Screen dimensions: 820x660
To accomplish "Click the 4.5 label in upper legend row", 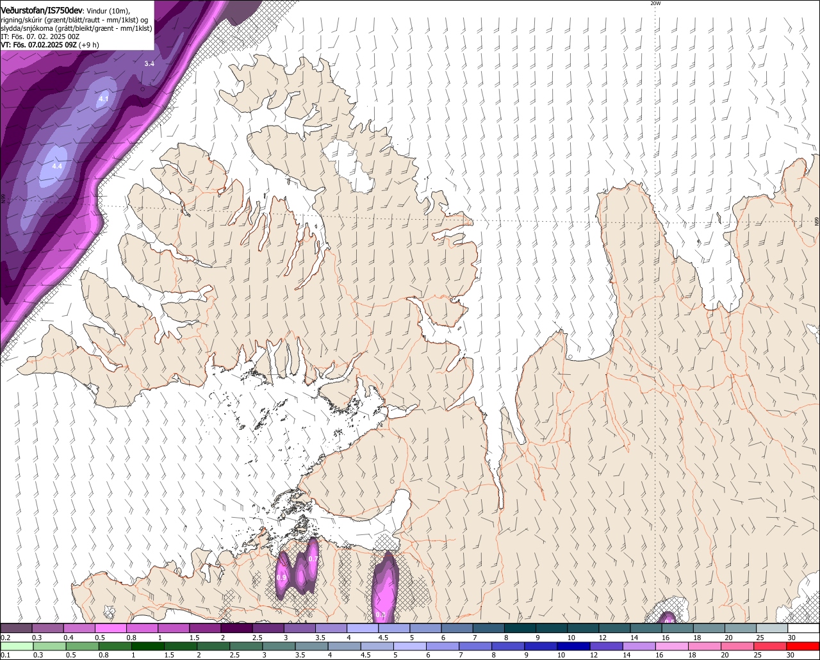I will [x=383, y=638].
